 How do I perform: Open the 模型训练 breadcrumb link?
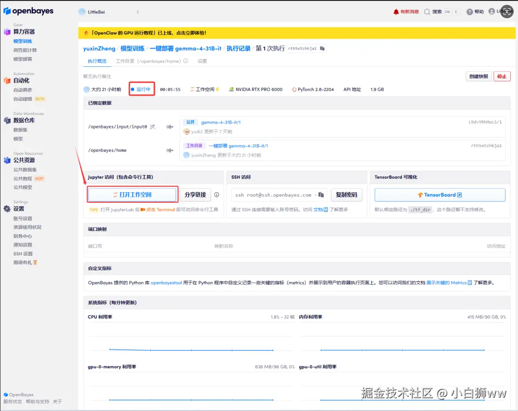point(132,49)
